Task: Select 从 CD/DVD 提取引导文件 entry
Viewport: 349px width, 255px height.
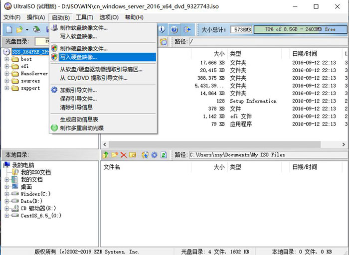Action: click(103, 78)
